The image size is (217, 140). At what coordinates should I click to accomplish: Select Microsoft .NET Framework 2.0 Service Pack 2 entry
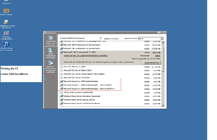(111, 45)
